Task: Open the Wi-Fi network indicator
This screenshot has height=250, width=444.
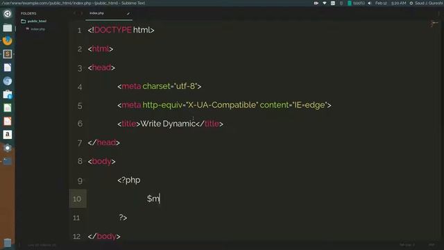Action: [x=325, y=3]
